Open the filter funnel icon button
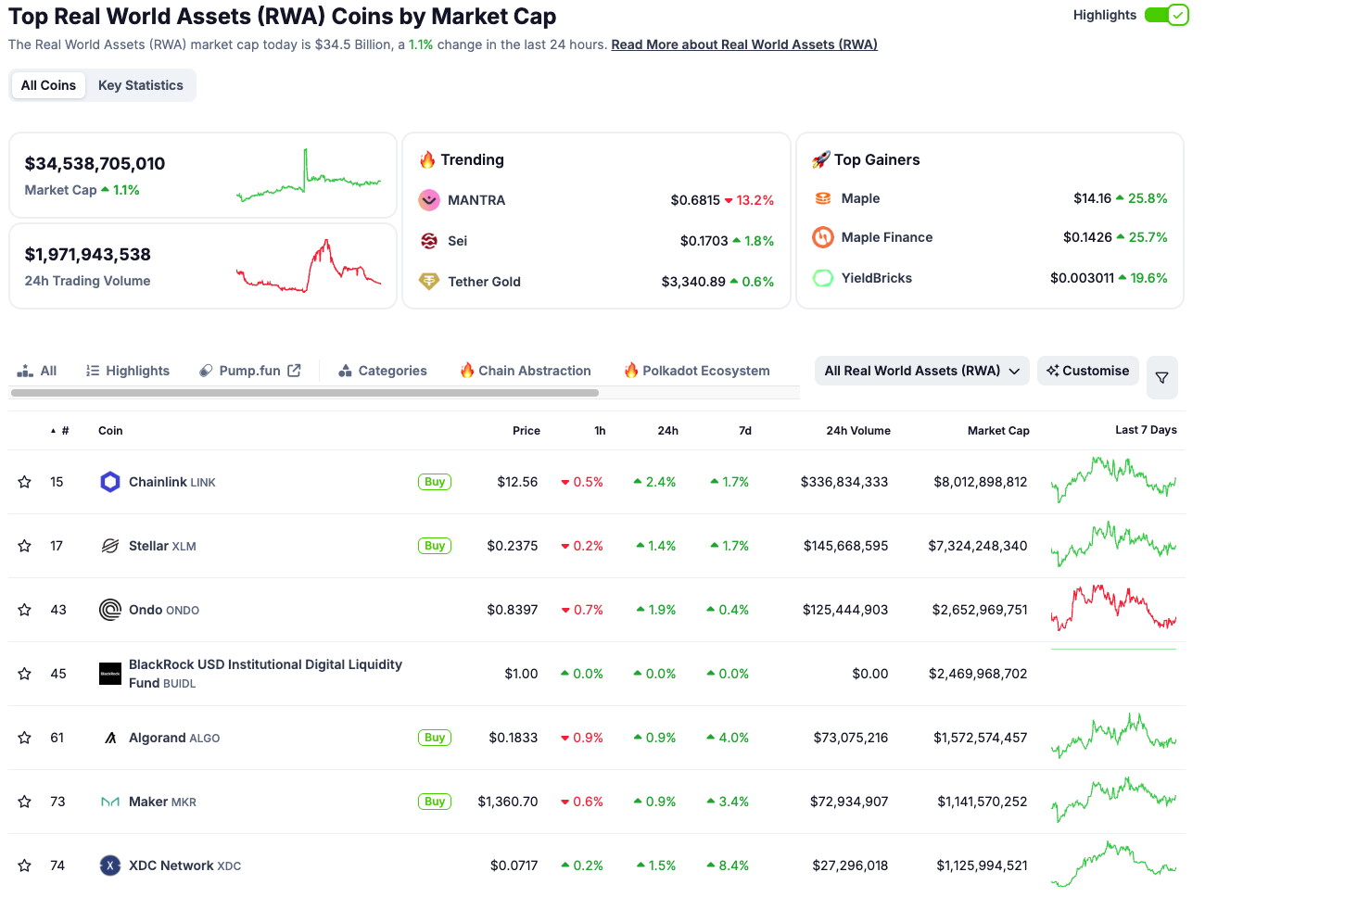The height and width of the screenshot is (897, 1370). click(1161, 377)
